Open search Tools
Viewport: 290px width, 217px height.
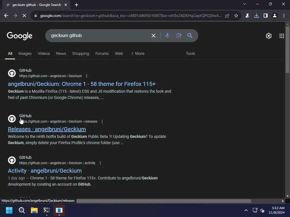[x=191, y=53]
